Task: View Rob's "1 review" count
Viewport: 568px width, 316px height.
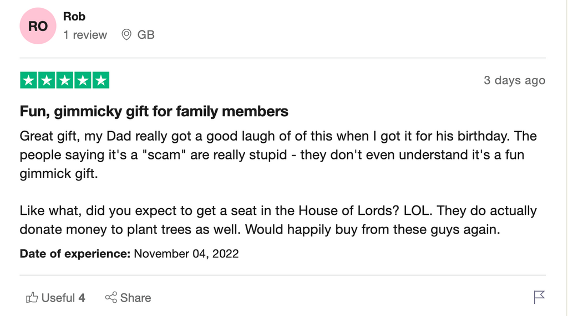Action: point(85,35)
